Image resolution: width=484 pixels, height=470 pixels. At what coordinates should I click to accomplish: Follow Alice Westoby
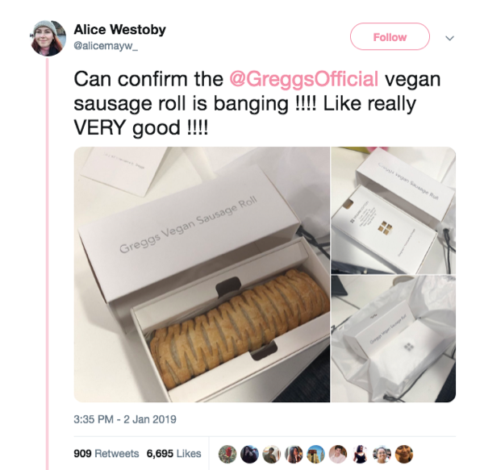[390, 37]
